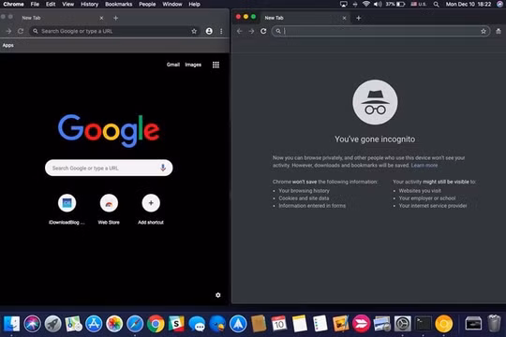Bookmark this page with star in left window
The width and height of the screenshot is (506, 337).
[x=194, y=31]
